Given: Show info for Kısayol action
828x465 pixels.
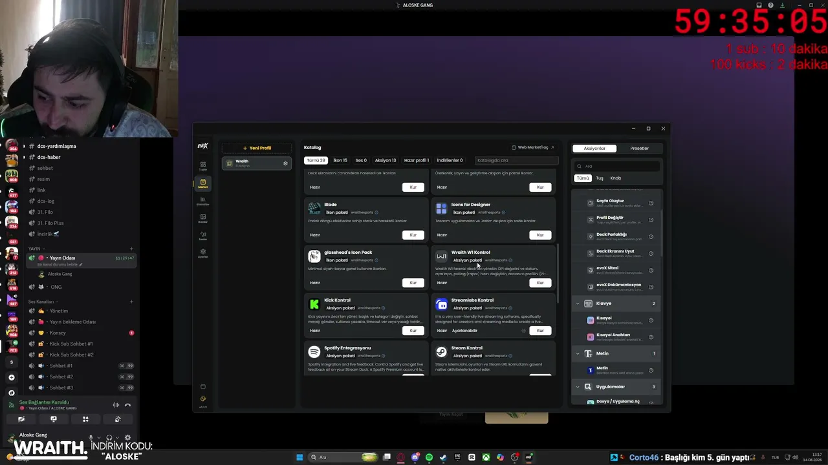Looking at the screenshot, I should click(651, 320).
